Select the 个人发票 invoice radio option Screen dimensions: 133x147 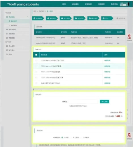[x=71, y=137]
